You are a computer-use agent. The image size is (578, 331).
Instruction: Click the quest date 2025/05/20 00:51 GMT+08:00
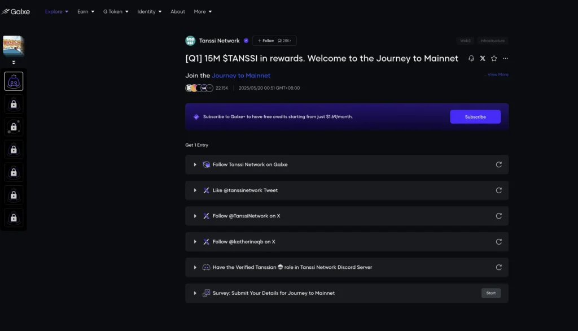tap(269, 88)
